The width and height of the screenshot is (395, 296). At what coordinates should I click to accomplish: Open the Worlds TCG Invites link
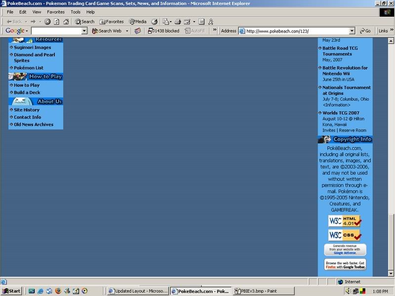(329, 130)
